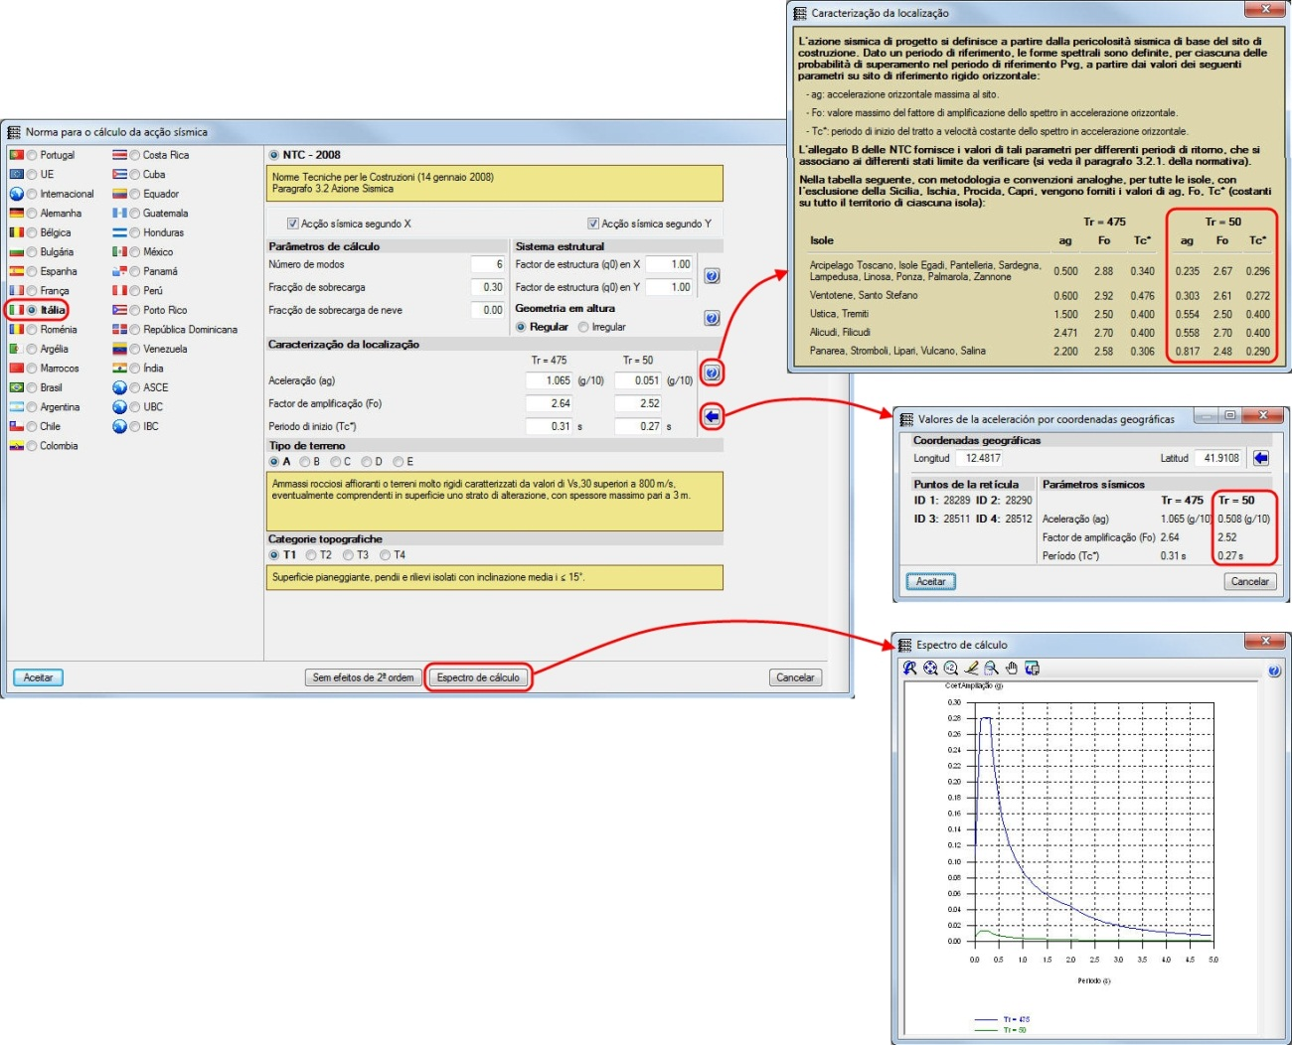The height and width of the screenshot is (1045, 1292).
Task: Click the Factor de amplificação Tr = 475 field
Action: click(x=550, y=403)
